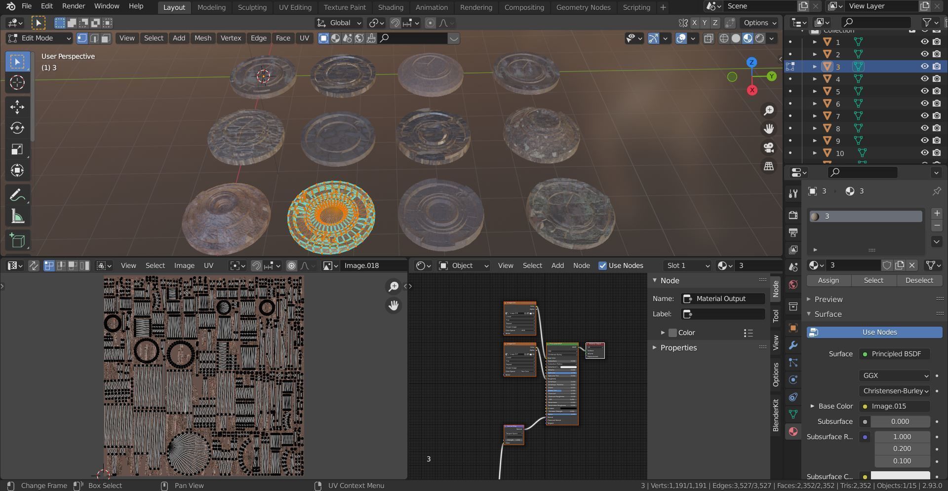Click the material Select button

coord(873,280)
